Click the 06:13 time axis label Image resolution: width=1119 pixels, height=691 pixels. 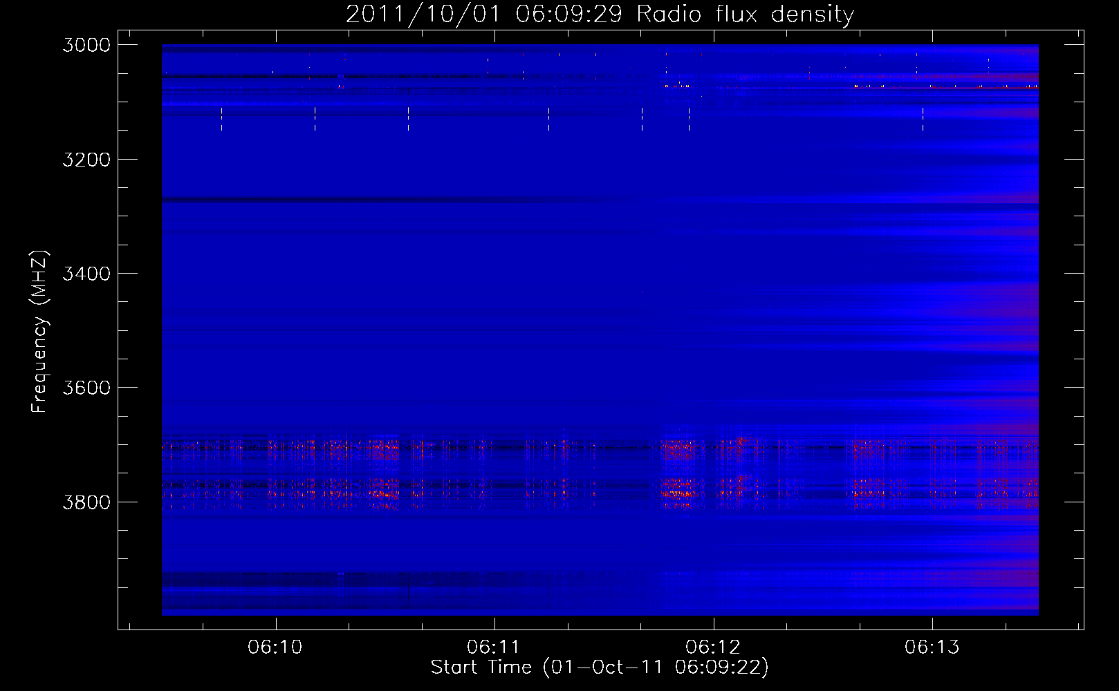[932, 647]
